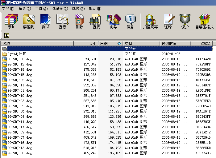Open the 文件(F) menu
This screenshot has height=158, width=216.
[8, 9]
